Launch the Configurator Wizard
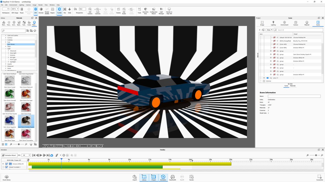Viewport: 325px width, 182px height. point(154,11)
